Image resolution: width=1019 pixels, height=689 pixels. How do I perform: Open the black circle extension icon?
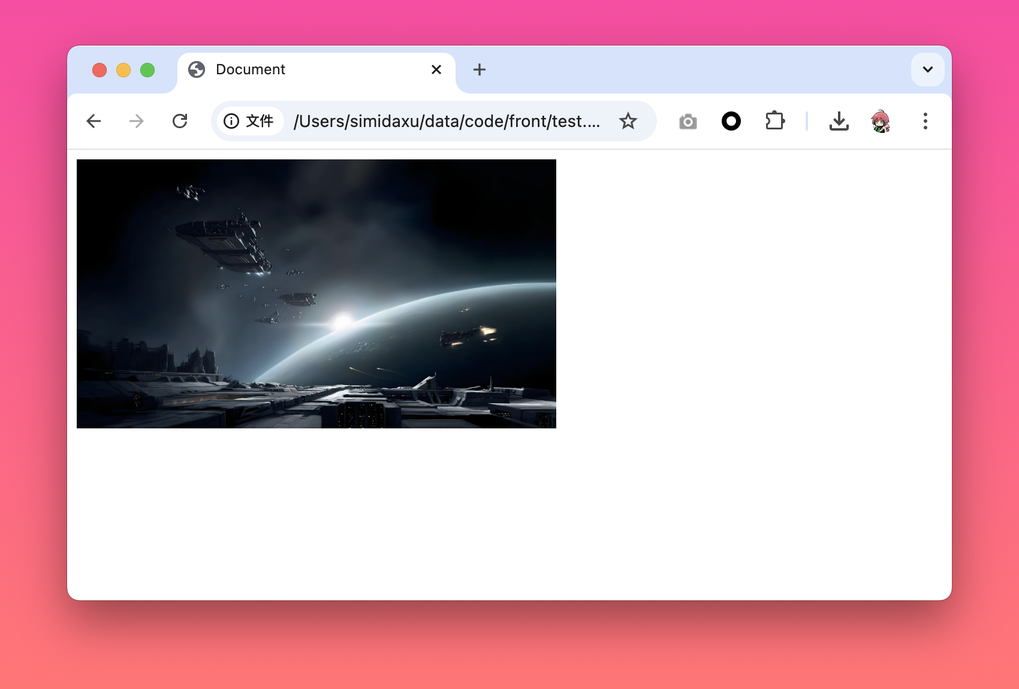pos(731,121)
